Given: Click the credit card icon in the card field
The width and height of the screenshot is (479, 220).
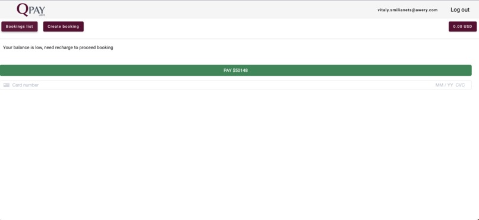Looking at the screenshot, I should click(x=7, y=85).
